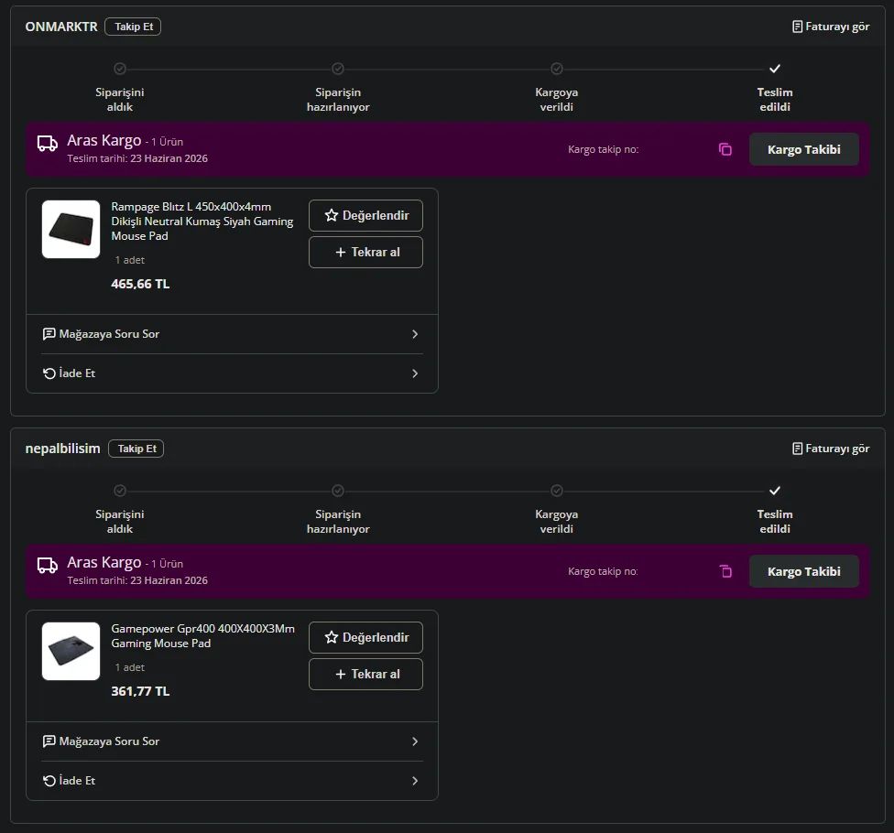Copy nepalbilisim order's cargo tracking number
894x833 pixels.
(725, 571)
